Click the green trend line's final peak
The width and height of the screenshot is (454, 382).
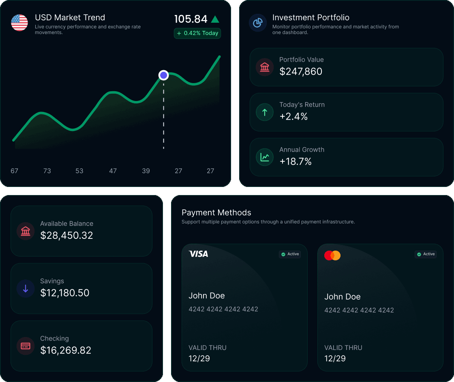[x=219, y=57]
